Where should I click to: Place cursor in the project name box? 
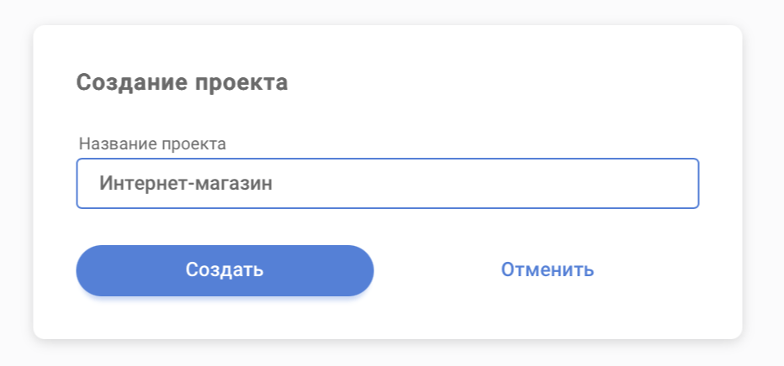pyautogui.click(x=387, y=184)
